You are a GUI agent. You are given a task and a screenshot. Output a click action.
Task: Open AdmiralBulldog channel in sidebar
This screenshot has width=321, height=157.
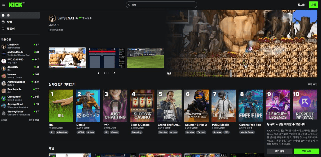coord(20,83)
